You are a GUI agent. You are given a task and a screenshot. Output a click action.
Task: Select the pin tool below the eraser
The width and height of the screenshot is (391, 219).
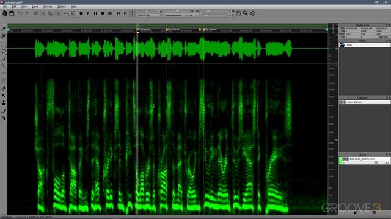[4, 96]
